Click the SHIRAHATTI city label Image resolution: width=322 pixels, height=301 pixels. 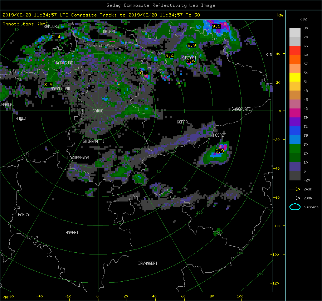(93, 141)
